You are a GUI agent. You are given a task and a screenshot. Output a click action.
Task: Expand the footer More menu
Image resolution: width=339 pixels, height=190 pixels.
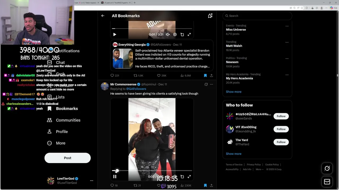[x=260, y=169]
